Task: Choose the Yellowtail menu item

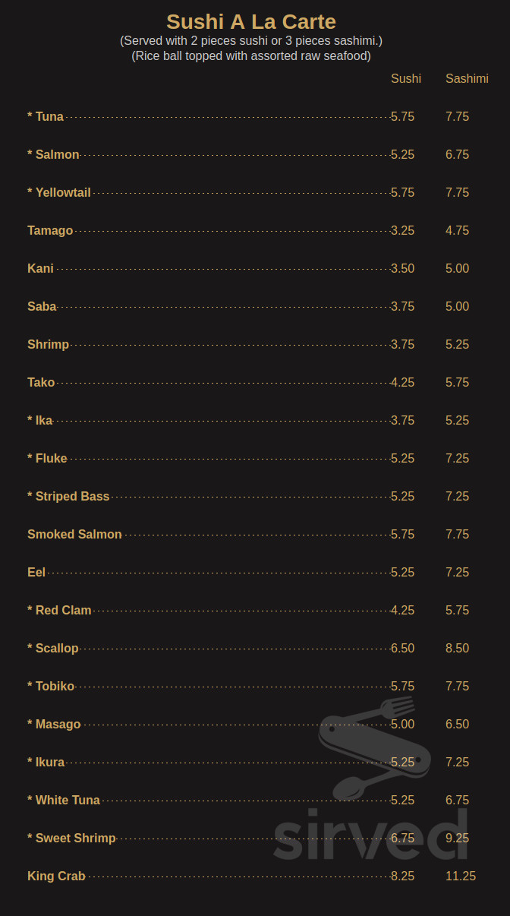Action: (59, 192)
